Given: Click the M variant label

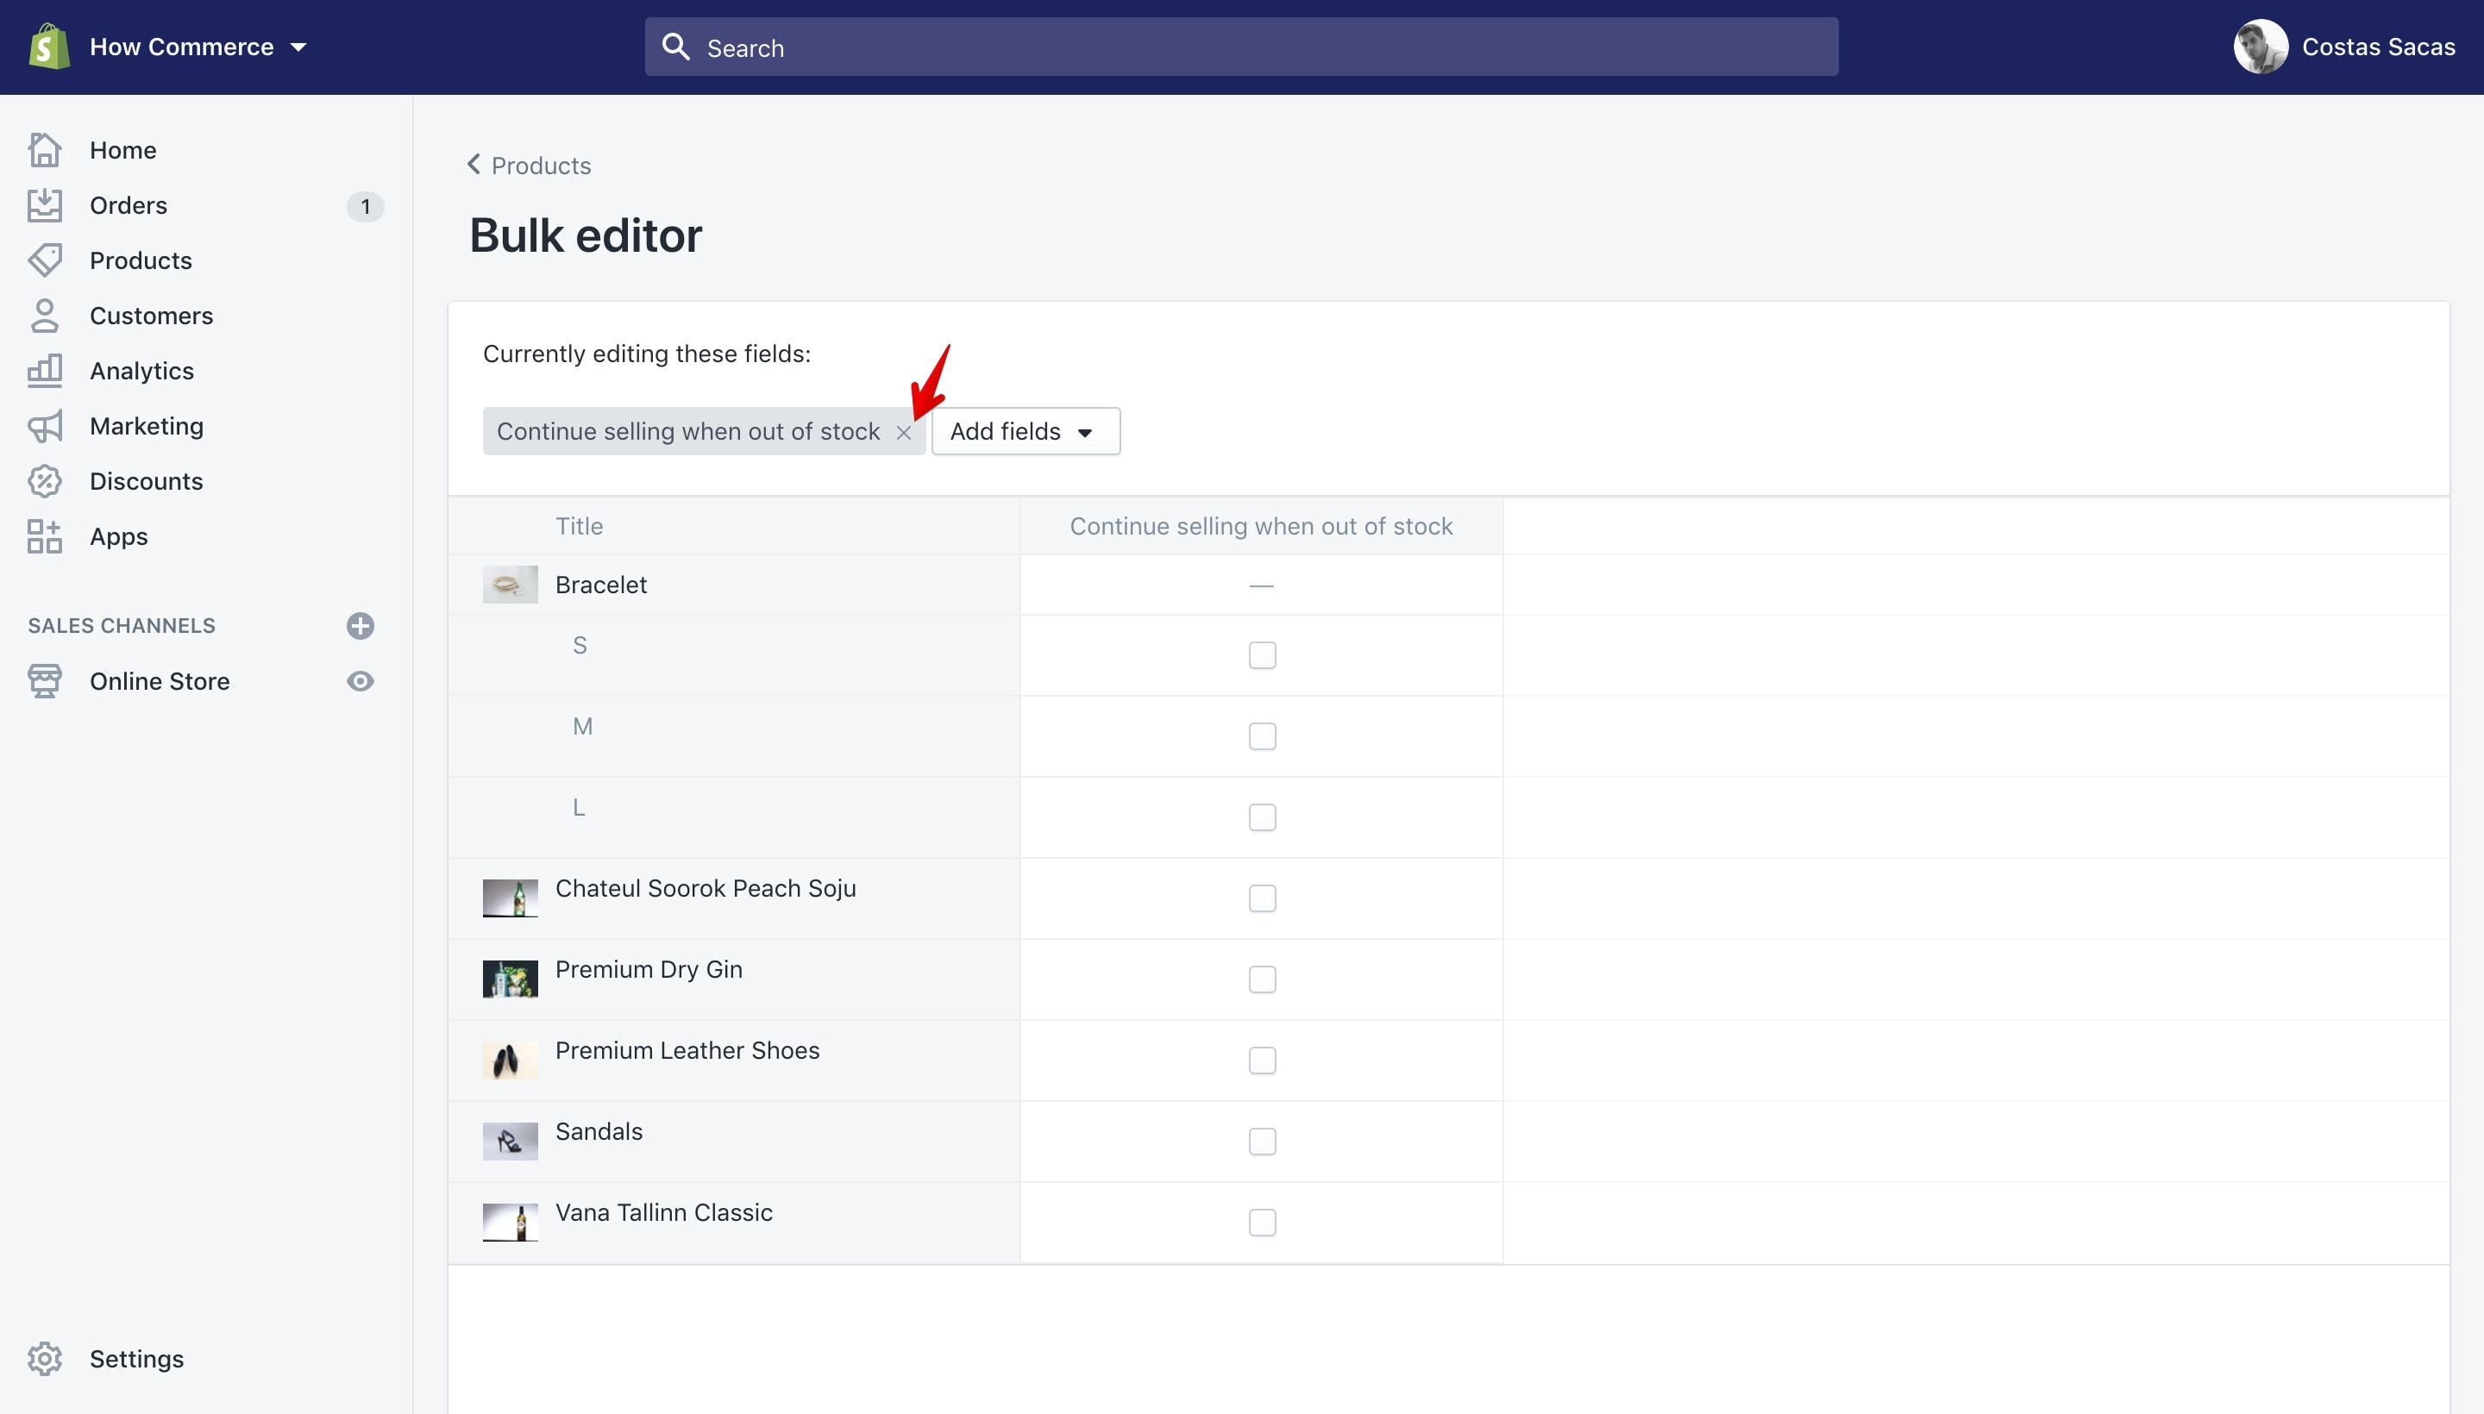Looking at the screenshot, I should [583, 727].
